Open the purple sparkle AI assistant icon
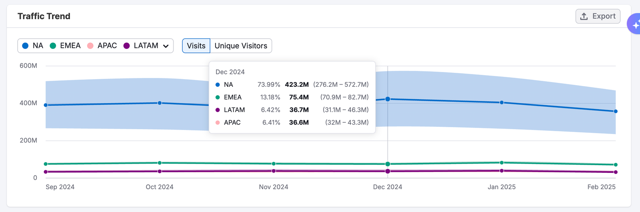This screenshot has height=212, width=640. click(635, 24)
